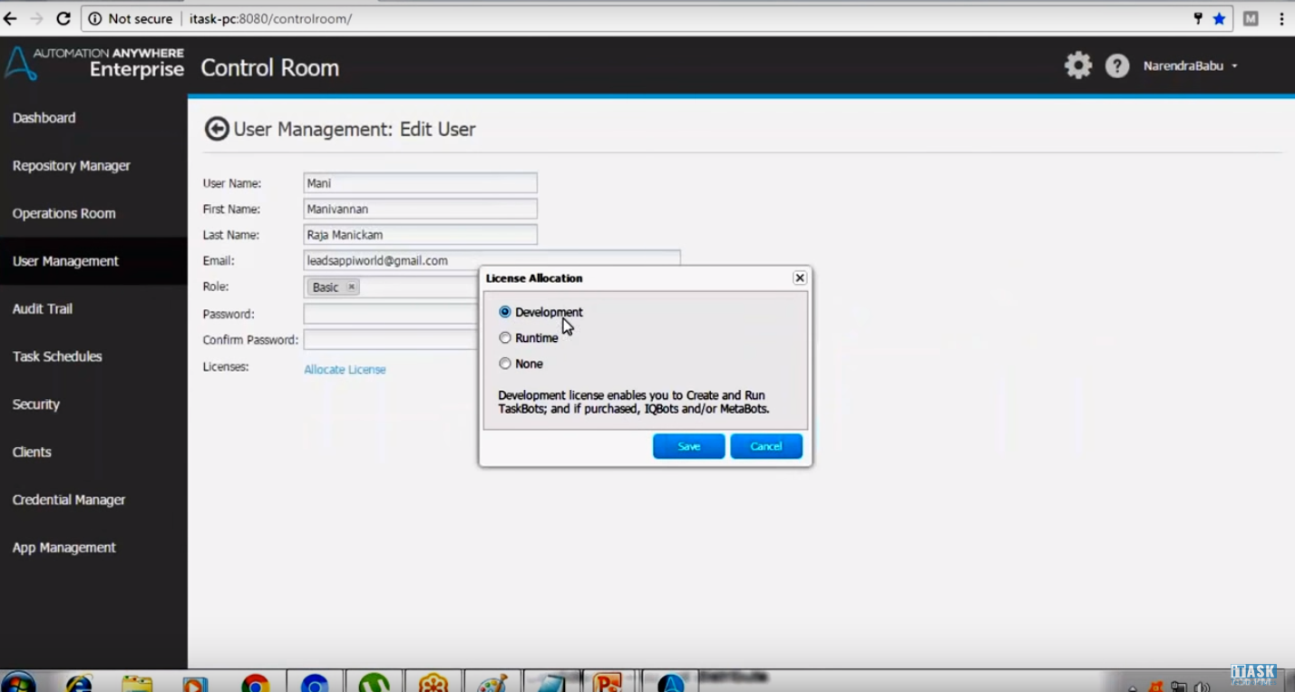Image resolution: width=1295 pixels, height=692 pixels.
Task: Open PowerPoint from the taskbar
Action: click(x=608, y=683)
